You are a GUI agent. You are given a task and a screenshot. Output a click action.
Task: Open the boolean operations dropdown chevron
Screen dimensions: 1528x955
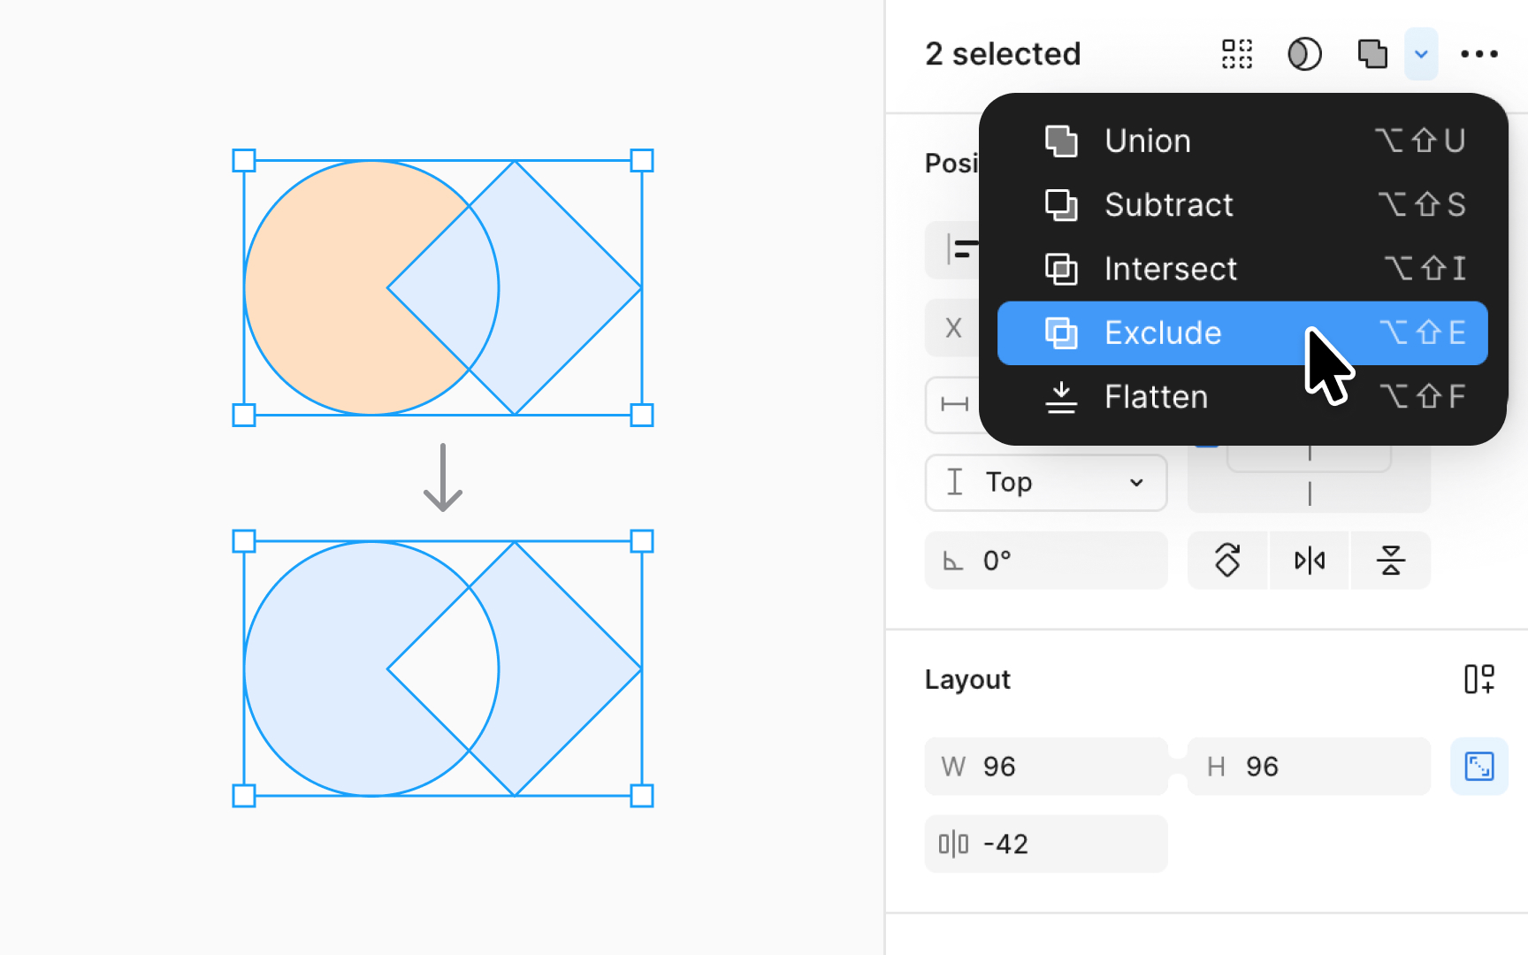[x=1421, y=54]
